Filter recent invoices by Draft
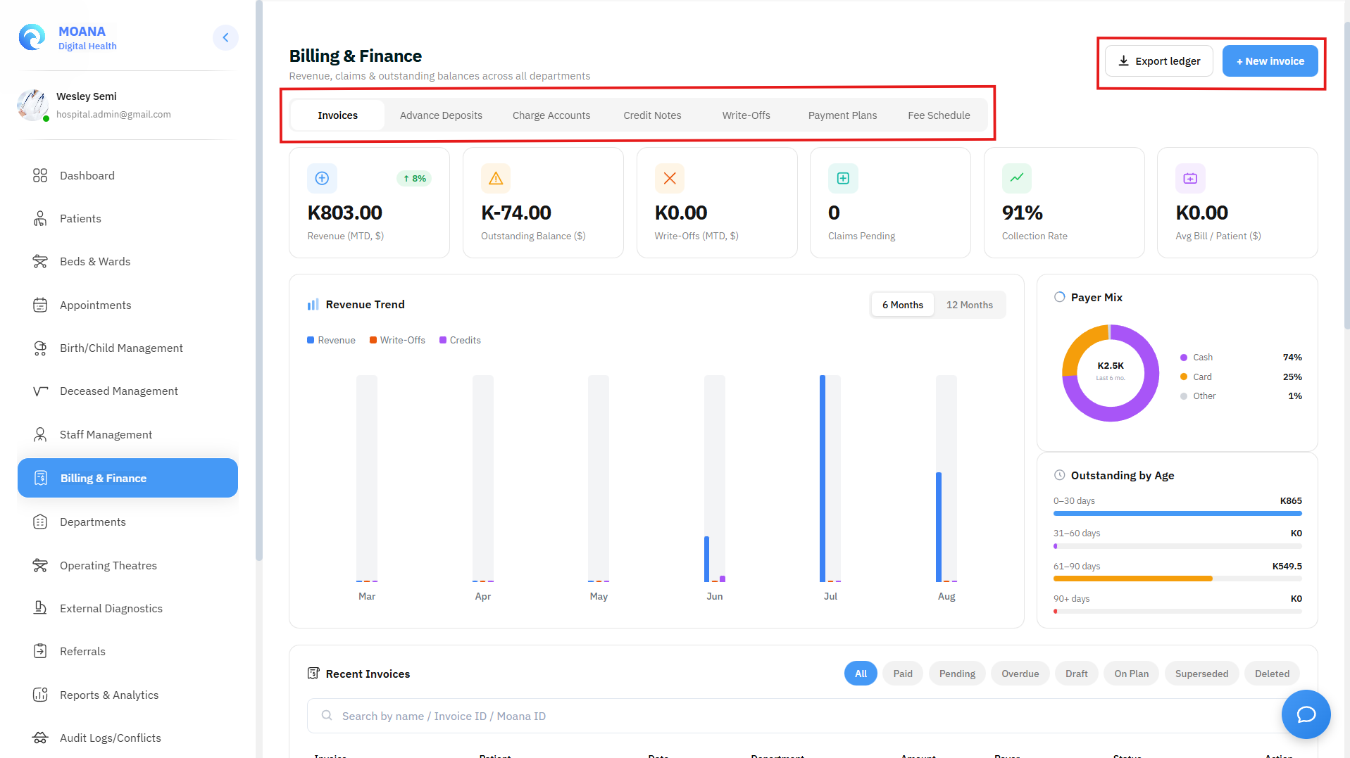 [x=1076, y=674]
